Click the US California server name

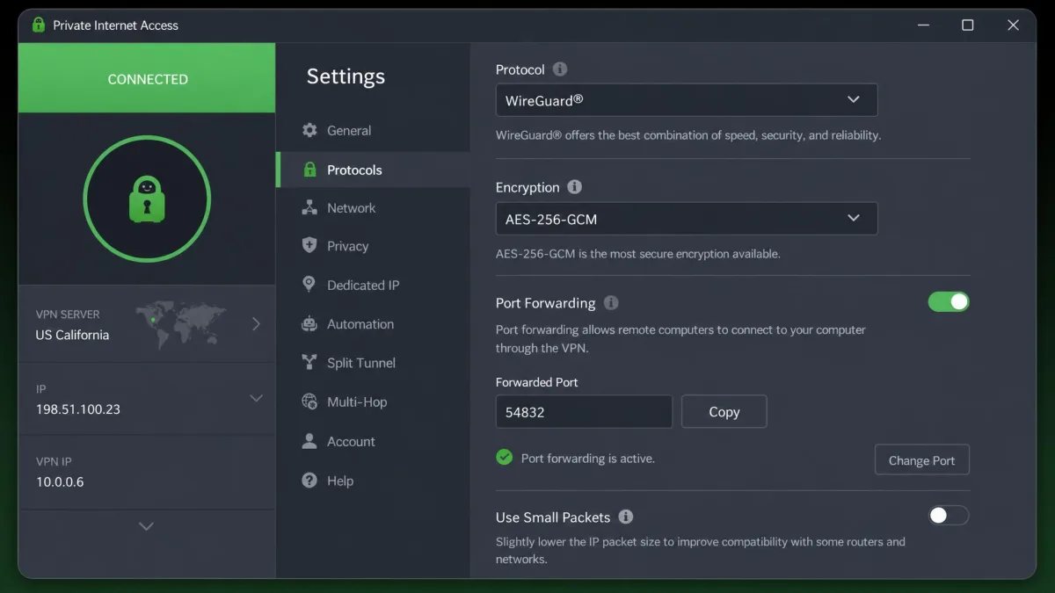[x=72, y=335]
